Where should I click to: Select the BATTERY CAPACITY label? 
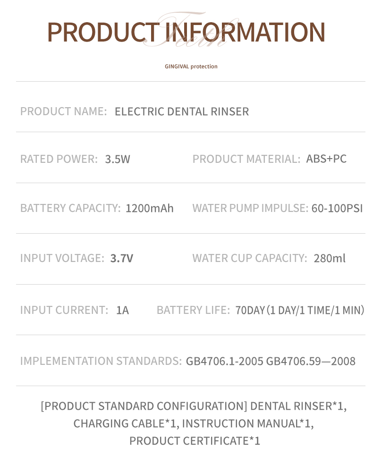point(70,208)
